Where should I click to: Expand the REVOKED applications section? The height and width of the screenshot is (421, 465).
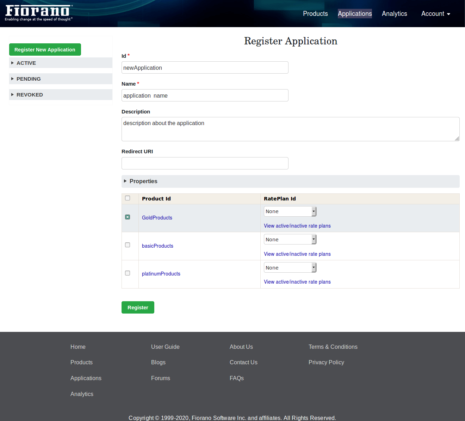click(x=29, y=95)
